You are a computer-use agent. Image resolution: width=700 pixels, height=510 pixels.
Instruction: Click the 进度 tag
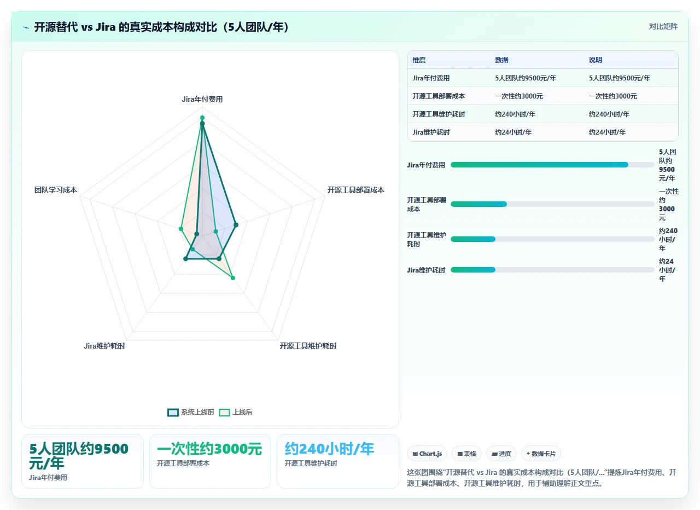point(501,454)
